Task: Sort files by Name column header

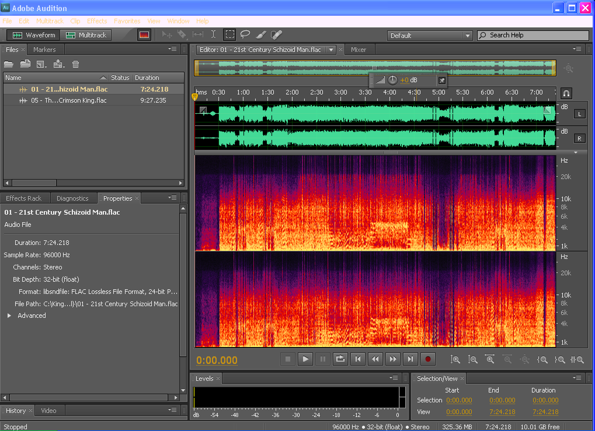Action: [56, 78]
